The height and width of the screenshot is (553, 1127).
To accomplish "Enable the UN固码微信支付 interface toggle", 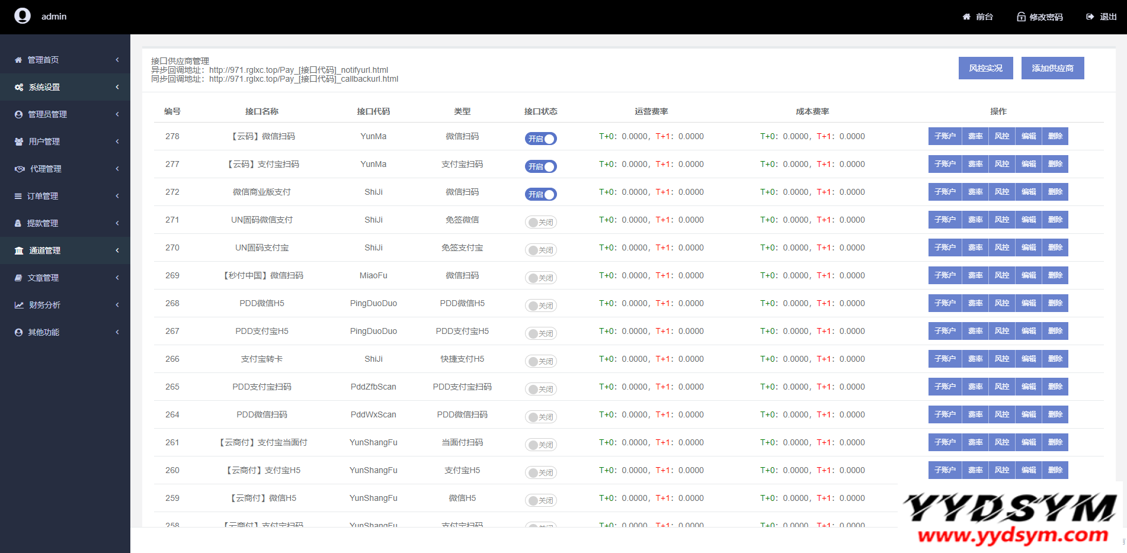I will coord(540,222).
